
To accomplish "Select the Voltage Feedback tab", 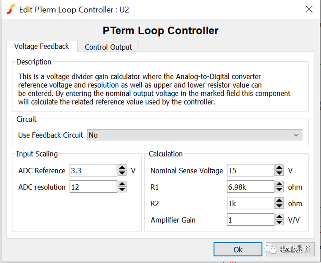I will (x=41, y=46).
